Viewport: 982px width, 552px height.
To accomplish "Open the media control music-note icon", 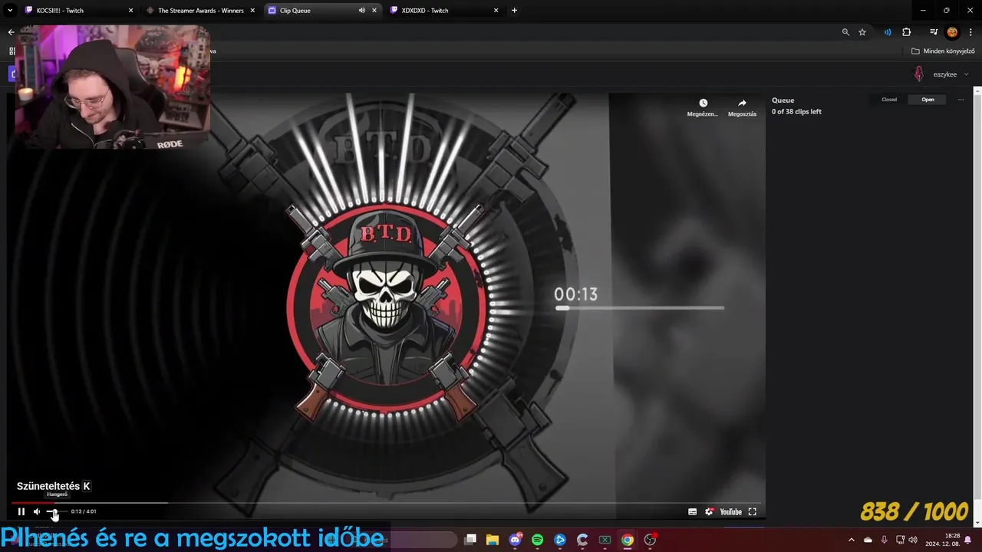I will [x=934, y=32].
